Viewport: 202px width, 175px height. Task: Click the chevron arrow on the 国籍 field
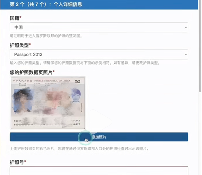[x=186, y=27]
